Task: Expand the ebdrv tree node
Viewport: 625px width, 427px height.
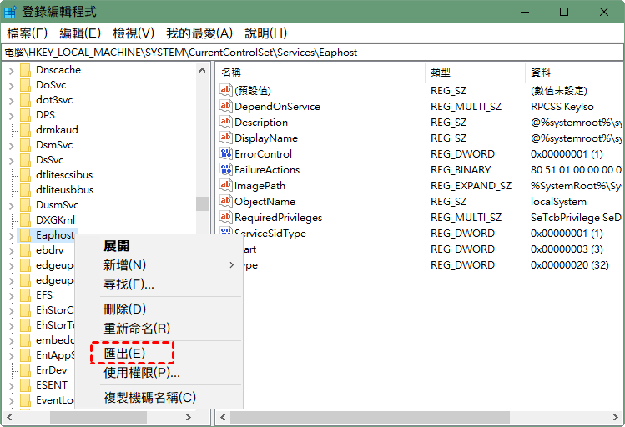Action: pyautogui.click(x=11, y=251)
